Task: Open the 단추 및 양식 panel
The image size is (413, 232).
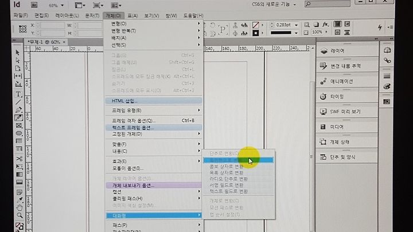Action: (347, 157)
